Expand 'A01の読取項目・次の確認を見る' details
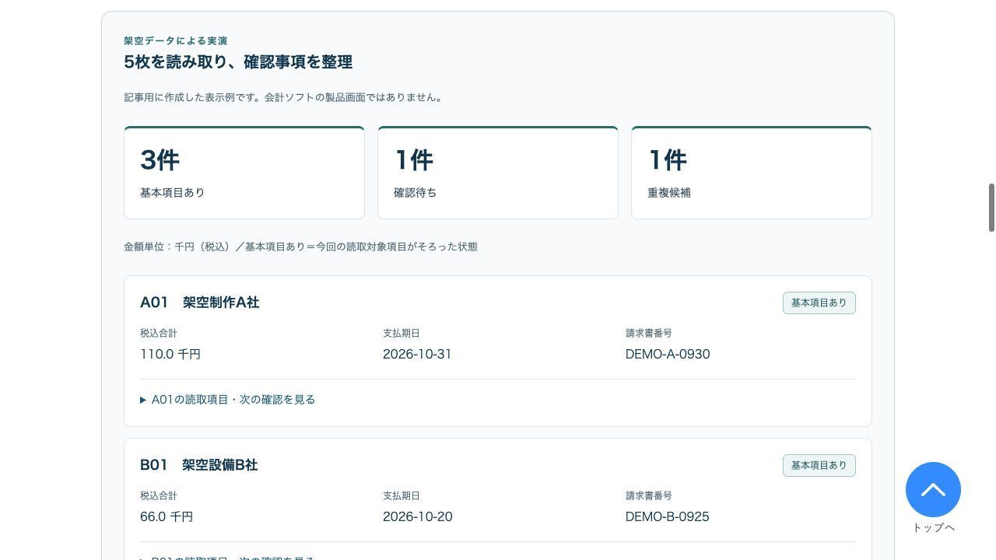 click(x=228, y=400)
